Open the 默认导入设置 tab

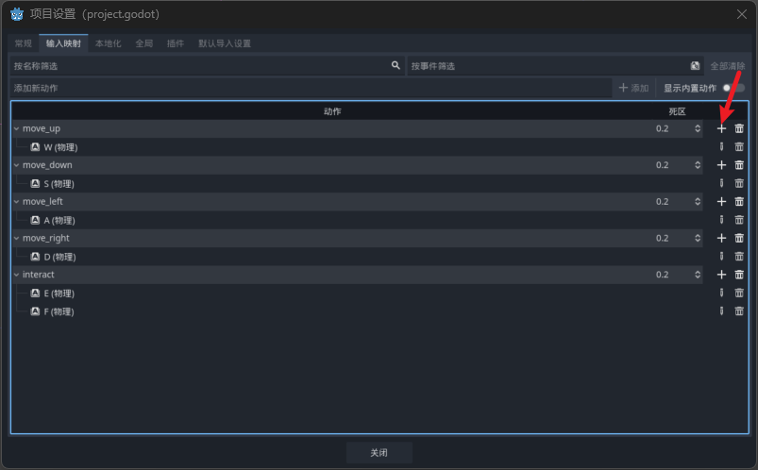[x=224, y=43]
